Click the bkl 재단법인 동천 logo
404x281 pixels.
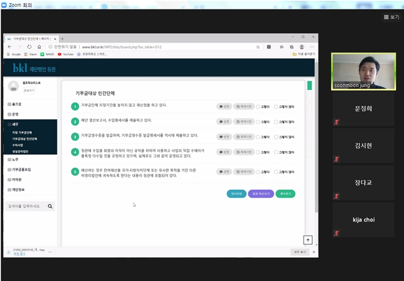click(x=34, y=69)
